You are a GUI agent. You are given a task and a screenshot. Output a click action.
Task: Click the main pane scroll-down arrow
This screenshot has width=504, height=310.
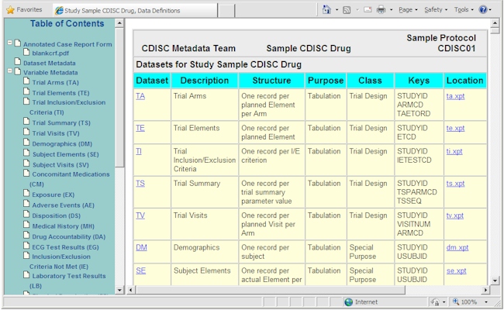(495, 281)
